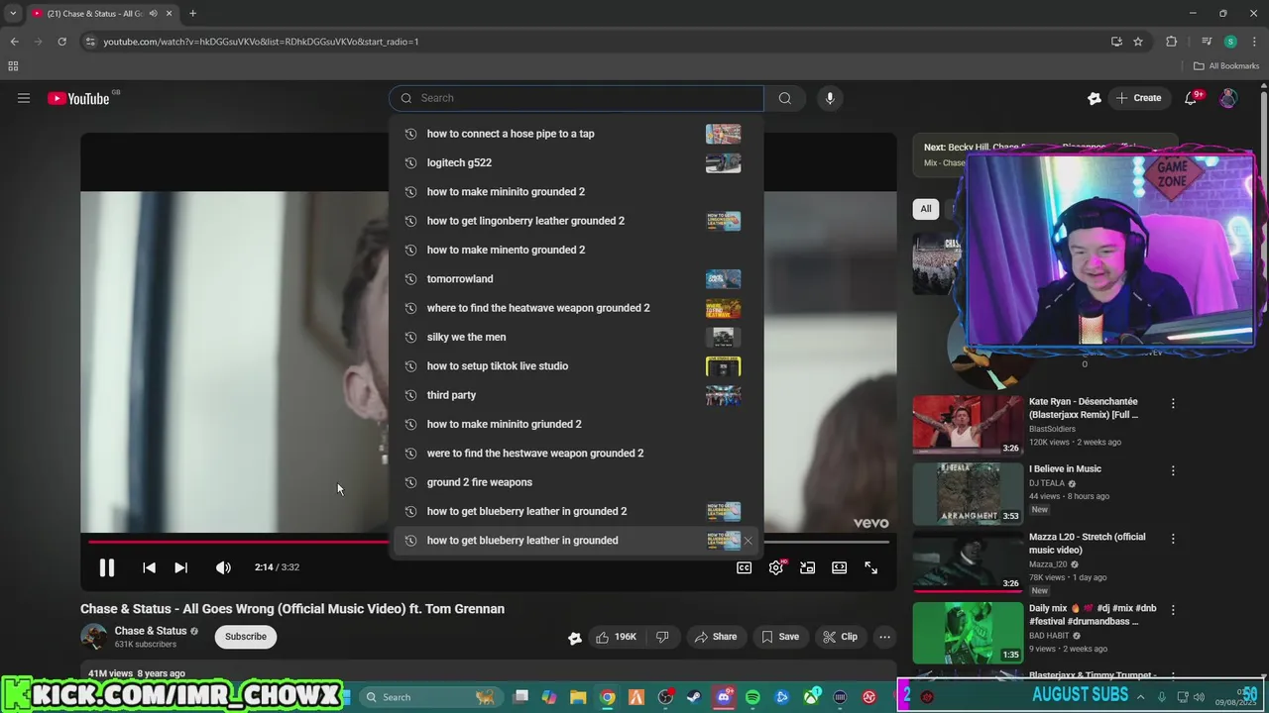
Task: Open Chrome extensions puzzle icon
Action: click(x=1172, y=42)
